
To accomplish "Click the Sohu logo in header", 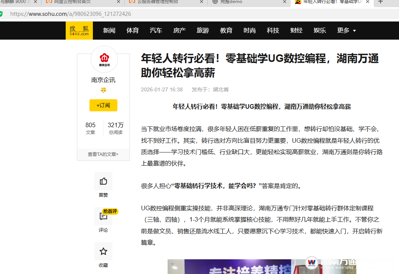I will tap(79, 31).
